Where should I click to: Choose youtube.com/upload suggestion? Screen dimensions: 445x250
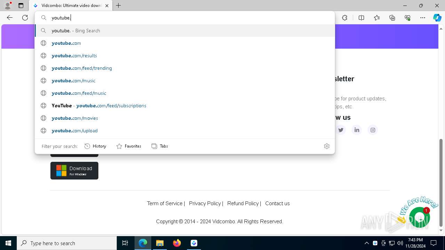click(x=185, y=131)
